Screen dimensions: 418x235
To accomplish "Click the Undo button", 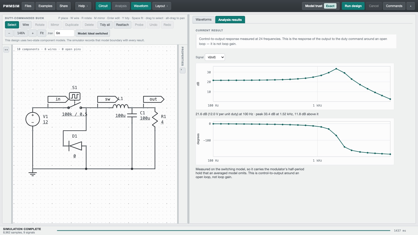I will click(x=153, y=25).
